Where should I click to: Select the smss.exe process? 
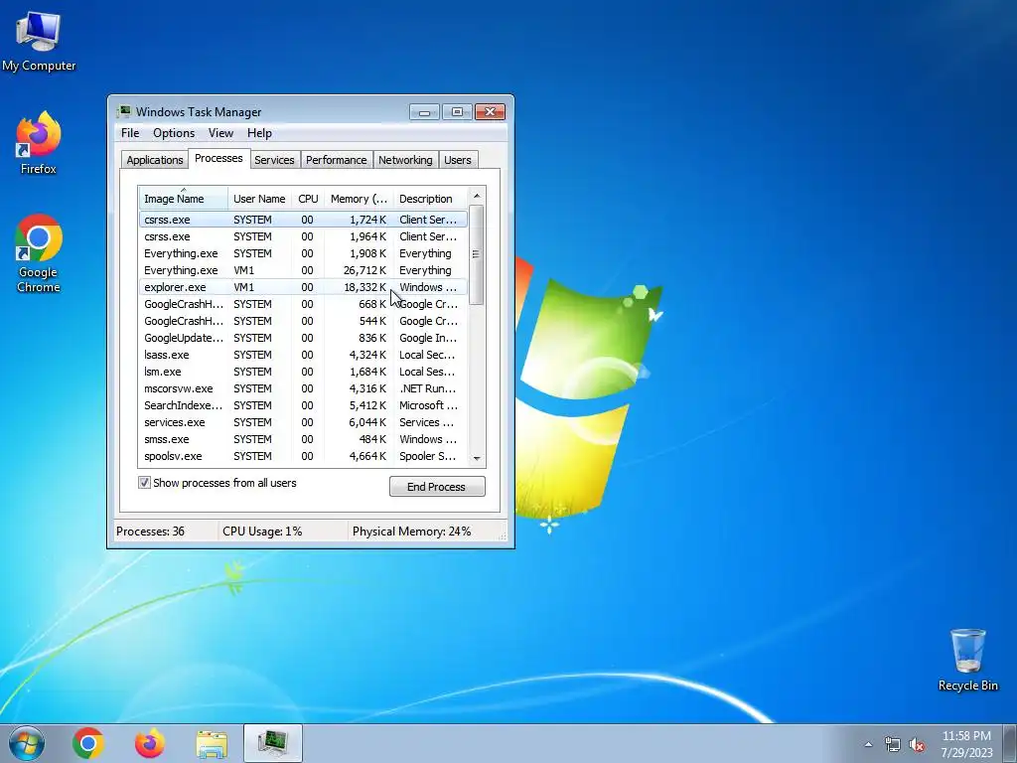pos(303,438)
